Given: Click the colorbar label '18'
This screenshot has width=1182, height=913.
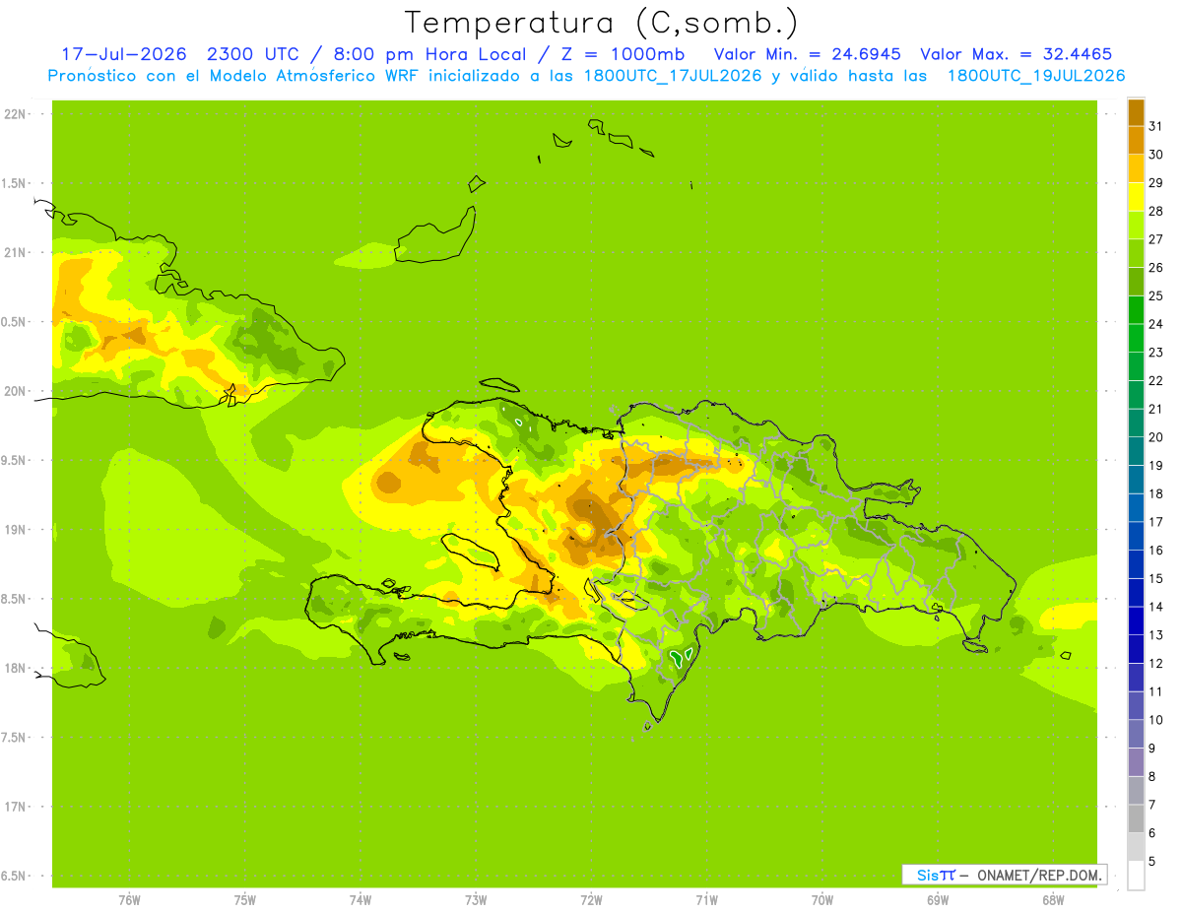Looking at the screenshot, I should pos(1156,493).
